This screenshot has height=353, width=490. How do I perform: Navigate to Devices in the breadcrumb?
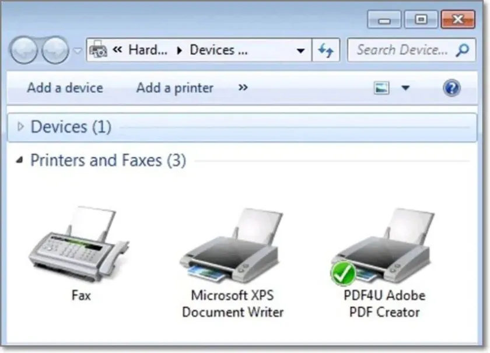222,50
